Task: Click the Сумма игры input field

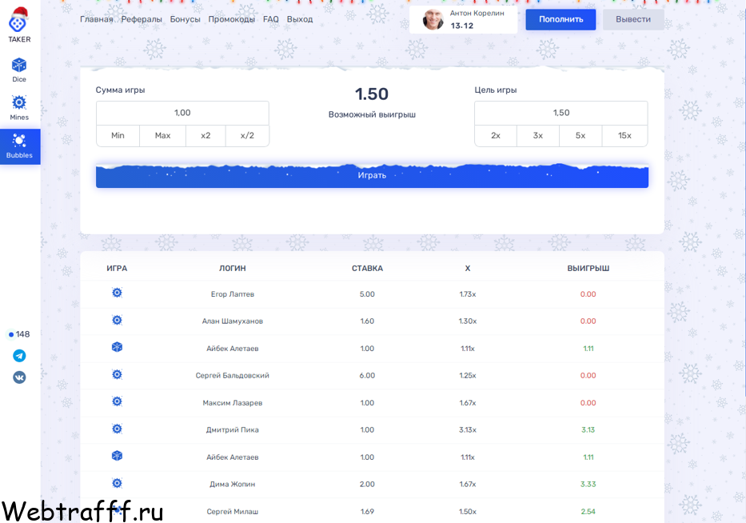Action: coord(182,113)
